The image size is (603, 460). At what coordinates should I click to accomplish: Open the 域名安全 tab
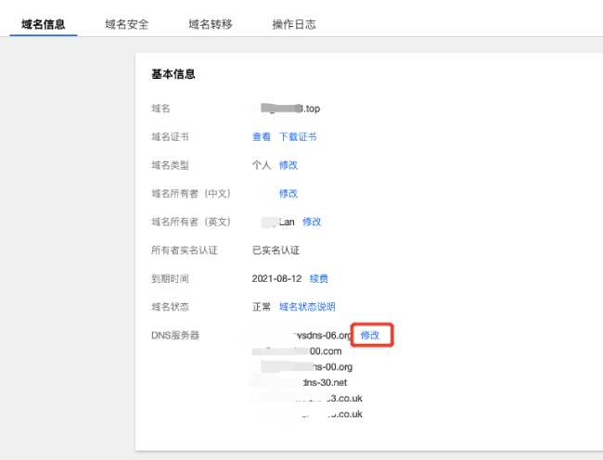tap(127, 24)
